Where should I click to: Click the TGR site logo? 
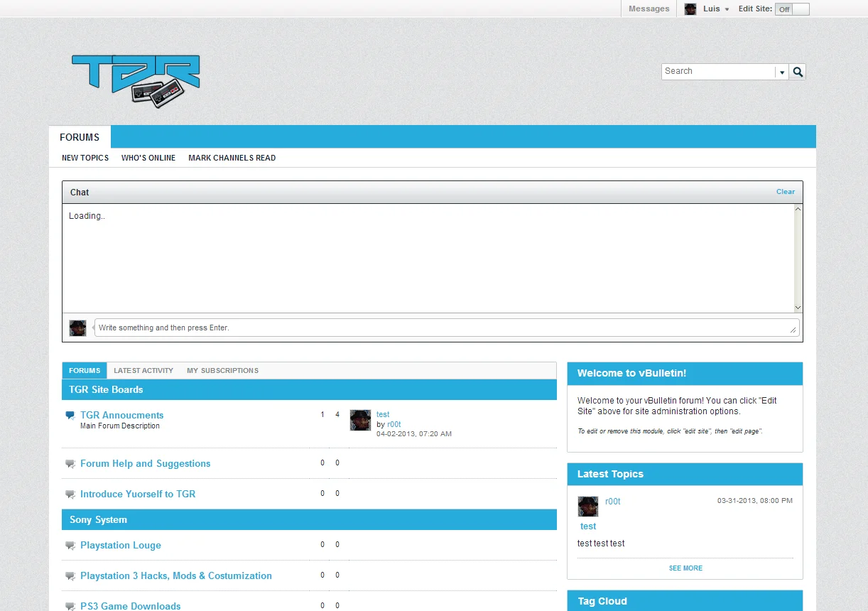(x=136, y=80)
